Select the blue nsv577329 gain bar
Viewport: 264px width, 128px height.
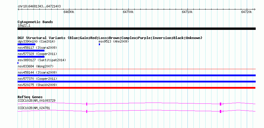[31, 57]
